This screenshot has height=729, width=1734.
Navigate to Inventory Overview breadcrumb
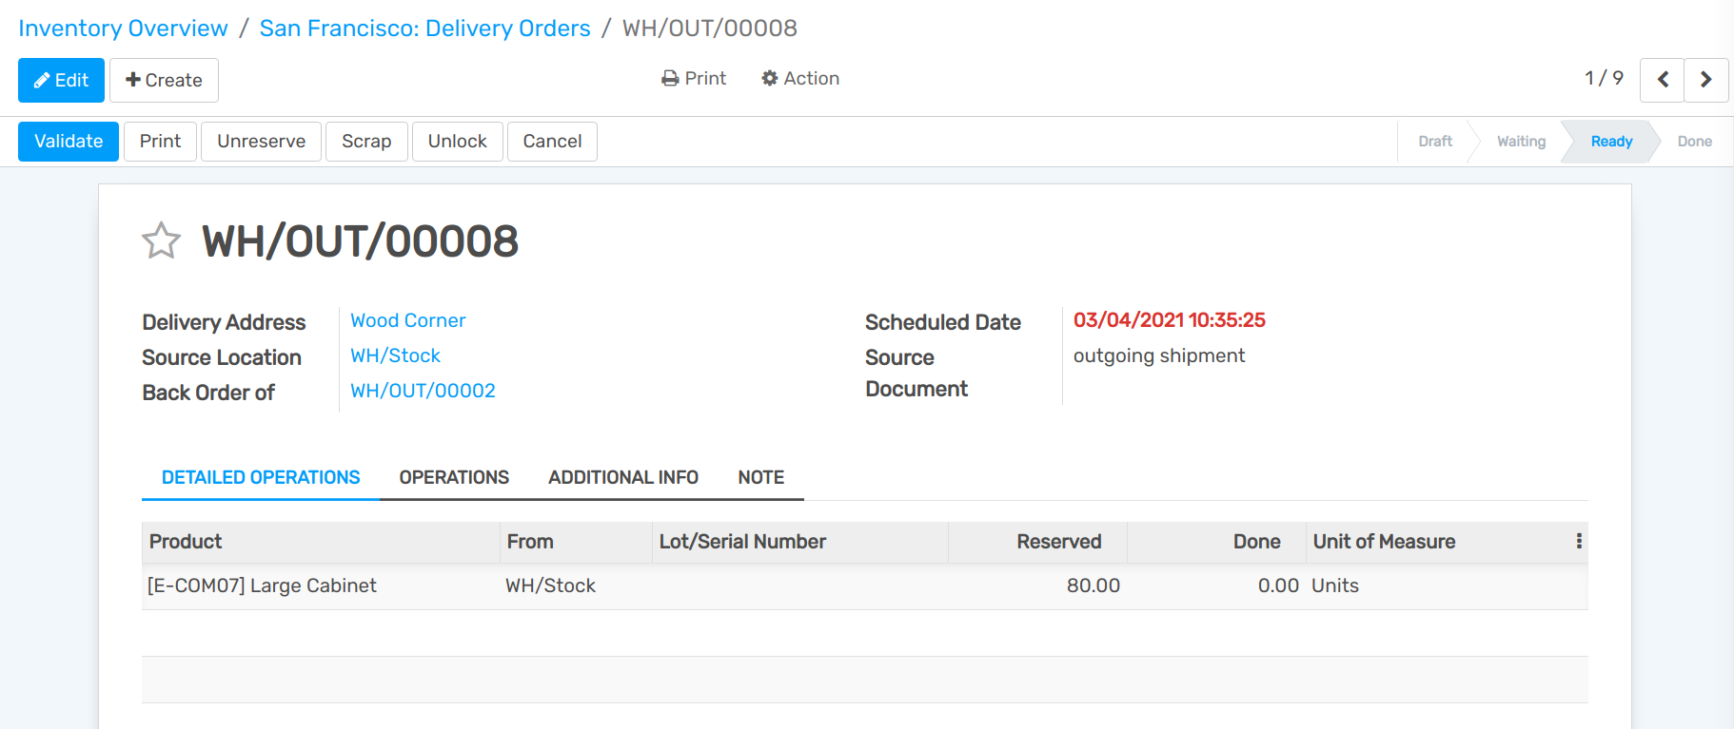[124, 29]
